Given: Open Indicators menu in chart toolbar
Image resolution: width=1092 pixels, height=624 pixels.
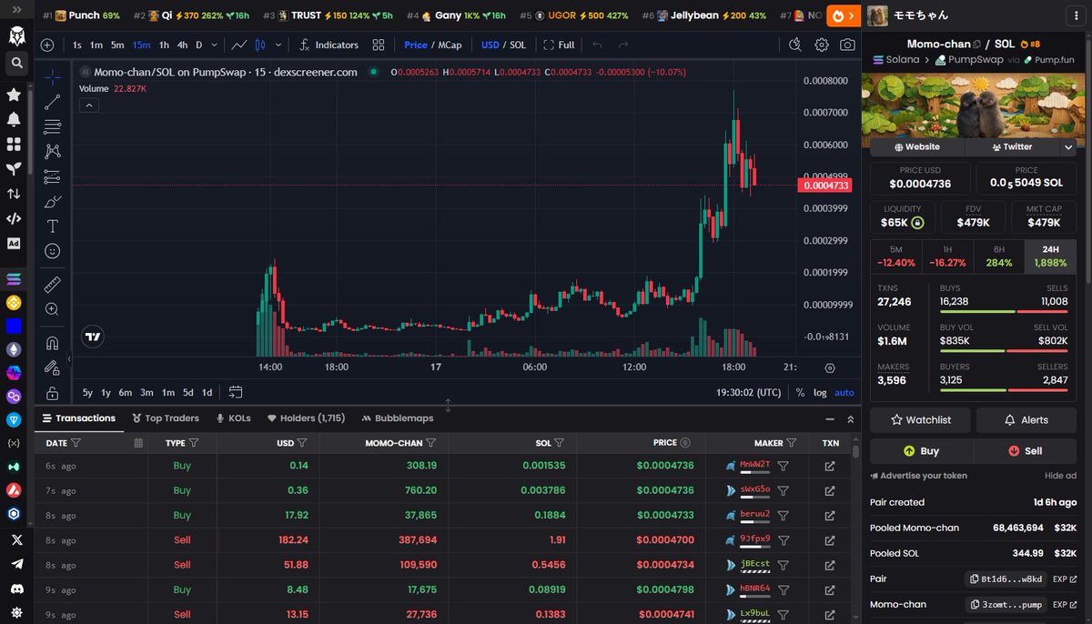Looking at the screenshot, I should click(329, 45).
